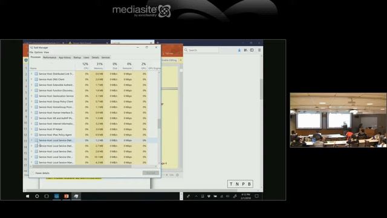Expand Service Host: Human Interface Device row

click(x=31, y=113)
